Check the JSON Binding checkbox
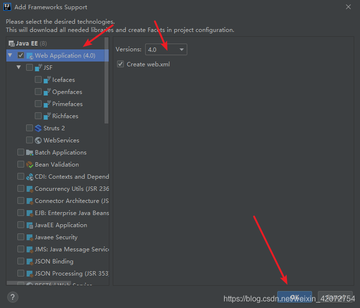The height and width of the screenshot is (308, 360). click(x=21, y=261)
